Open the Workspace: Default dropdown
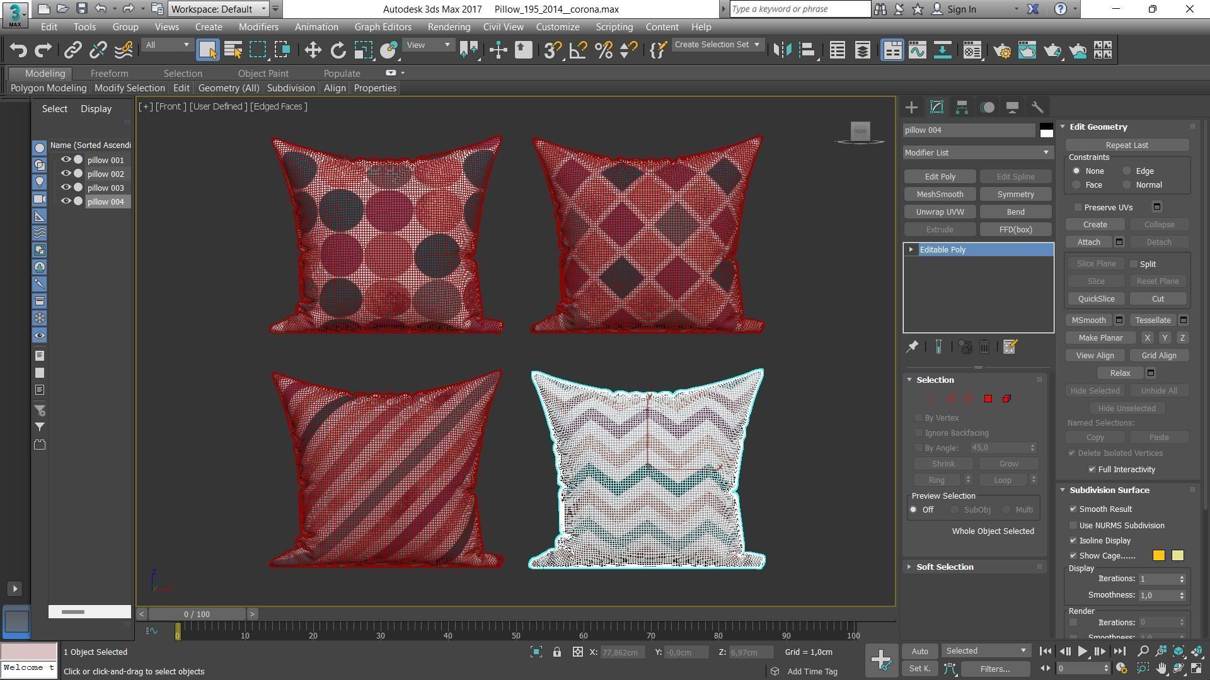 [x=219, y=9]
